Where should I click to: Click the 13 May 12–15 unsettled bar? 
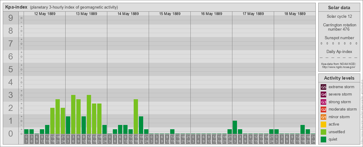click(x=89, y=115)
